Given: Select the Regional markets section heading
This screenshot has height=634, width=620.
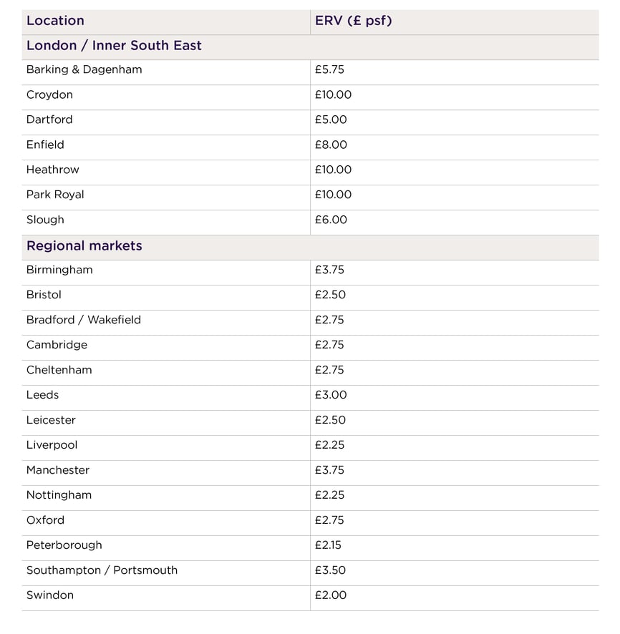Looking at the screenshot, I should click(x=84, y=246).
